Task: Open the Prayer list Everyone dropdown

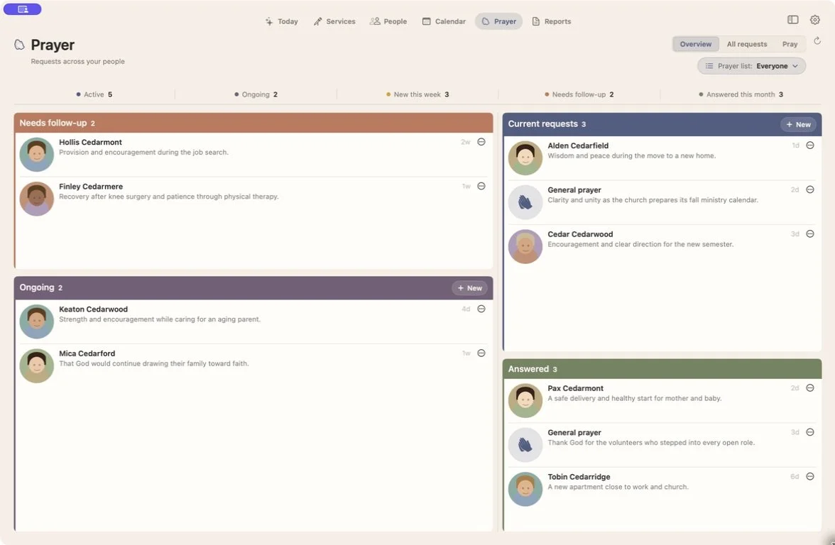Action: click(751, 66)
